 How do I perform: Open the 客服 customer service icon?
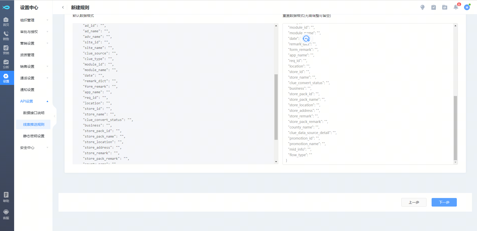pyautogui.click(x=6, y=214)
